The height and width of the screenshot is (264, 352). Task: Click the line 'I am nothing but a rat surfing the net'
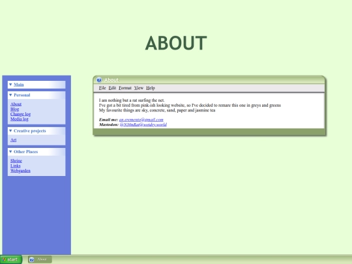pyautogui.click(x=132, y=100)
